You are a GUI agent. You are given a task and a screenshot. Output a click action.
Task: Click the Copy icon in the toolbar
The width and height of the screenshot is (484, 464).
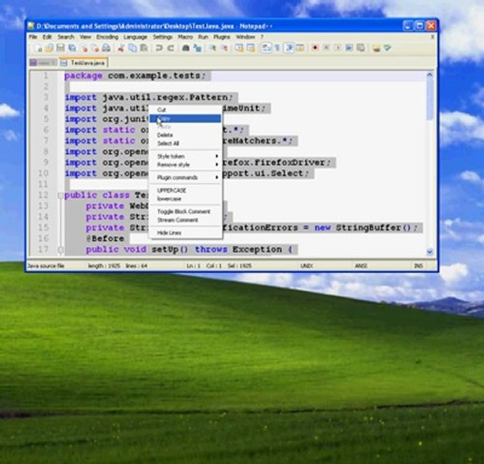(x=133, y=48)
